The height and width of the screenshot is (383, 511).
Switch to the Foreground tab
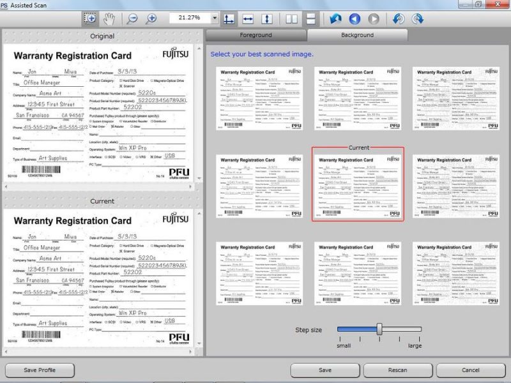coord(256,35)
